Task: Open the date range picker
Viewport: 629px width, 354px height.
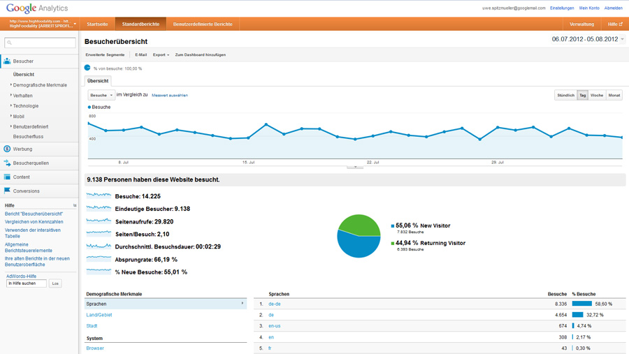Action: coord(588,39)
